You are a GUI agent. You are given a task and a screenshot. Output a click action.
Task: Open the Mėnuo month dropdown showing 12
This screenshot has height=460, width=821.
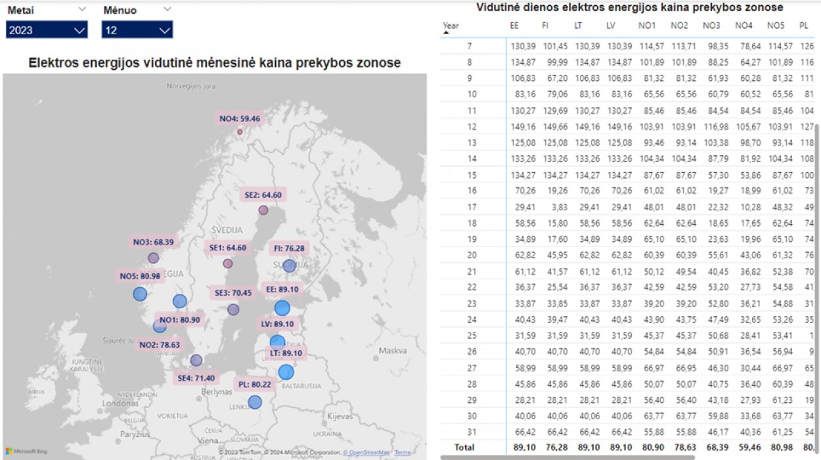pyautogui.click(x=137, y=30)
